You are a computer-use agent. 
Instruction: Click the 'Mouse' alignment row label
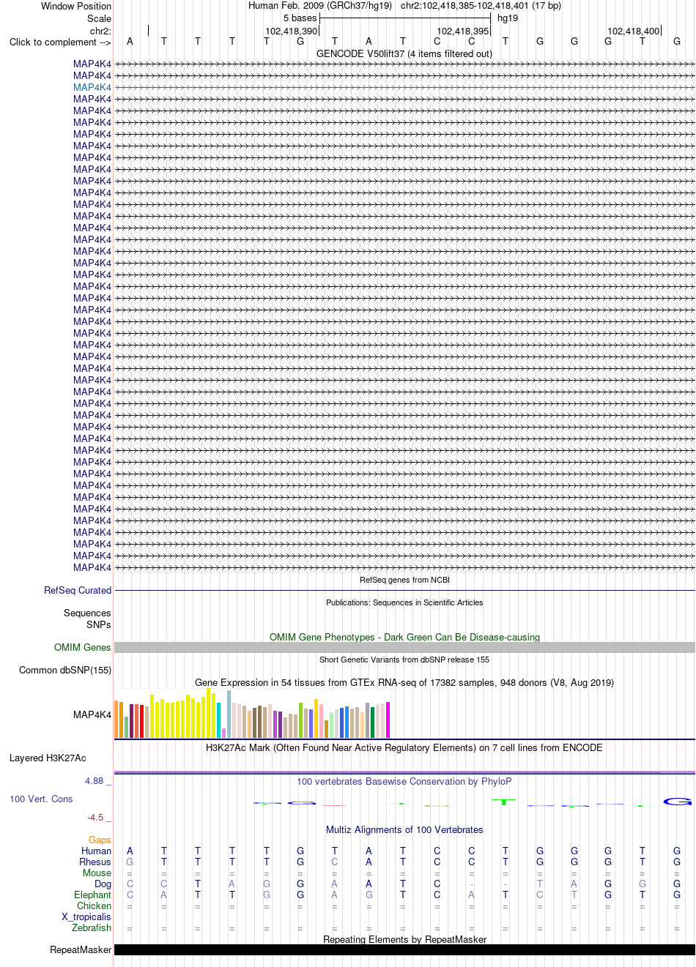97,873
